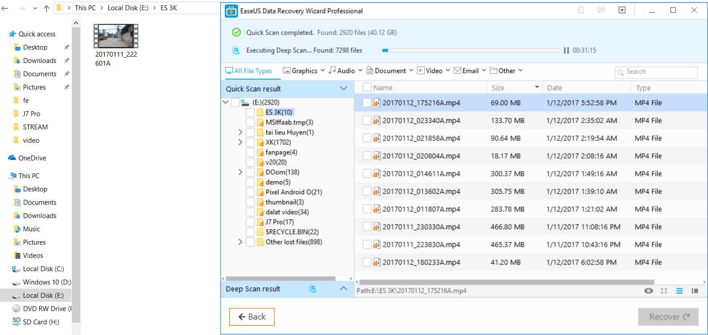Check the select-all Name checkbox
The height and width of the screenshot is (335, 708).
(x=367, y=87)
